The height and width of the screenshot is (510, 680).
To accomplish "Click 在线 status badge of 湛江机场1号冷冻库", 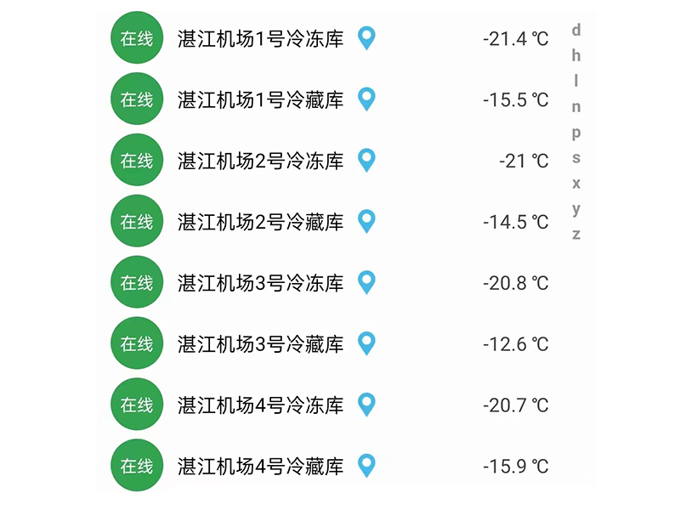I will 137,37.
